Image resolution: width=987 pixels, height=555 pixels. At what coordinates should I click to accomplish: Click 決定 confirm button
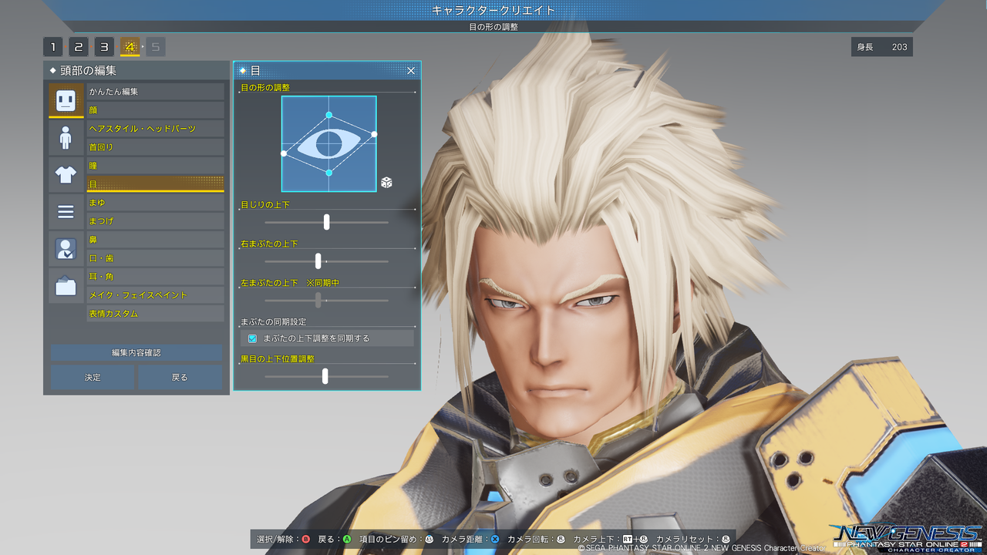[93, 377]
